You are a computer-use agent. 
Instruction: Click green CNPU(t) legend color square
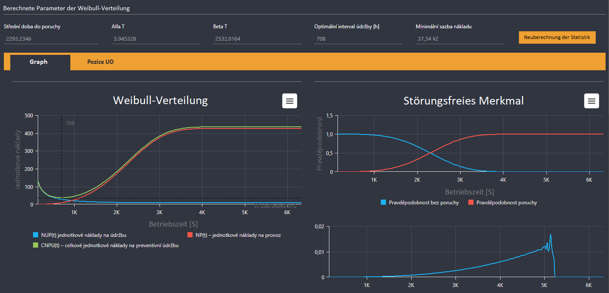[x=36, y=245]
